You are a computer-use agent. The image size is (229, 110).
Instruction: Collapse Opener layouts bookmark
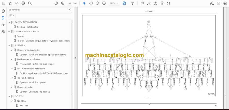(x=12, y=87)
